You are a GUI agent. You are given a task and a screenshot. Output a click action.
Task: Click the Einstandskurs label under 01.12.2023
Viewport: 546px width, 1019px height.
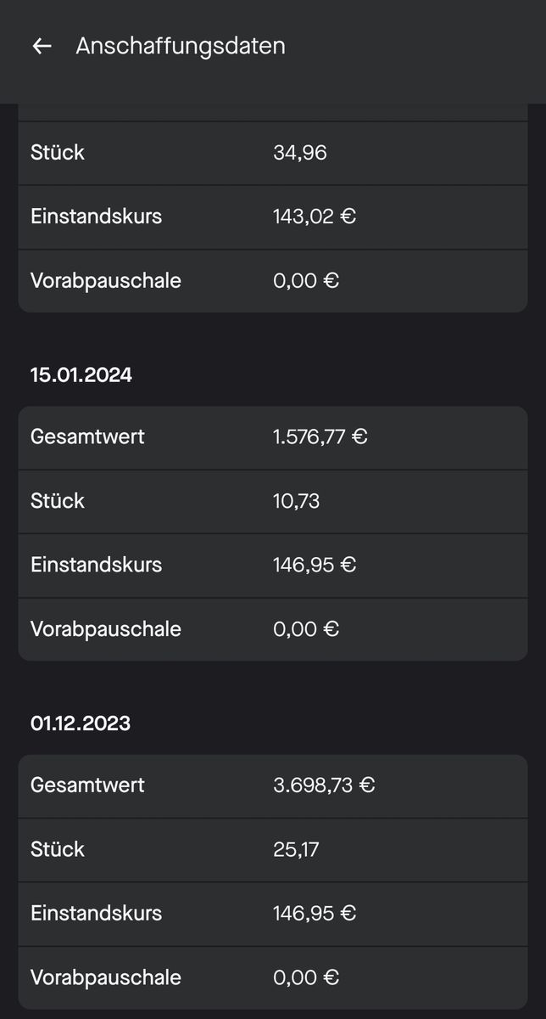96,914
